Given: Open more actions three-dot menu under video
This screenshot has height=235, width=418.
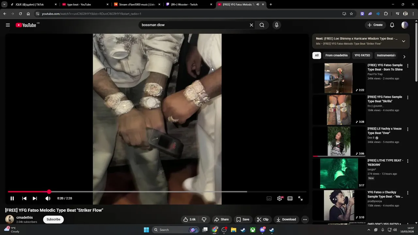Looking at the screenshot, I should click(x=305, y=220).
